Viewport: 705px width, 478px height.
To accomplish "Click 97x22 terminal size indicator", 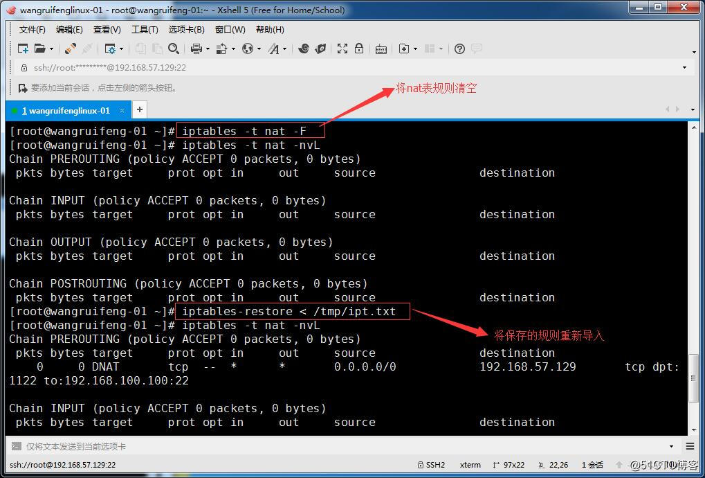I will click(509, 465).
